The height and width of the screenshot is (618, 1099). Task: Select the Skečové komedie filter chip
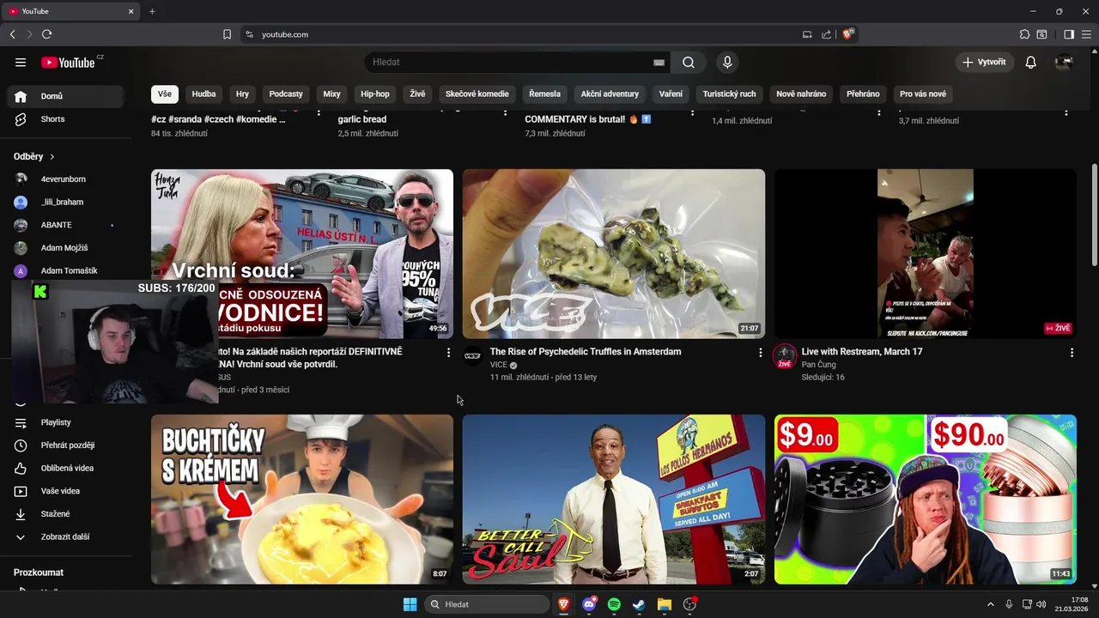click(x=477, y=94)
